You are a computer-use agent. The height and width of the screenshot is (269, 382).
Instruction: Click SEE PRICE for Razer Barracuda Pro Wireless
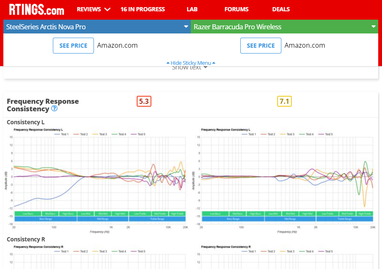(x=261, y=46)
